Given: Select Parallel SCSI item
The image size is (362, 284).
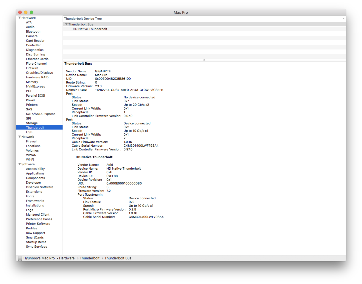Looking at the screenshot, I should [x=35, y=96].
